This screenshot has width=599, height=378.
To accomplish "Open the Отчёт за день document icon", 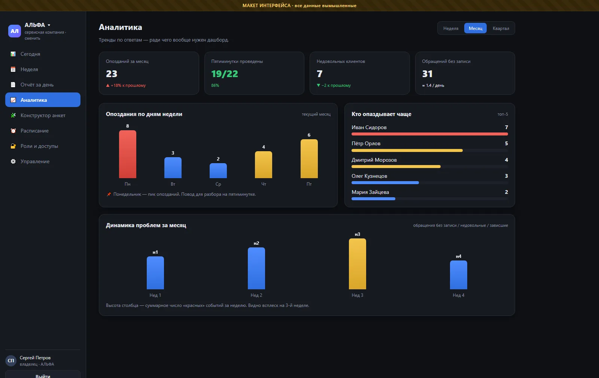I will (x=13, y=85).
